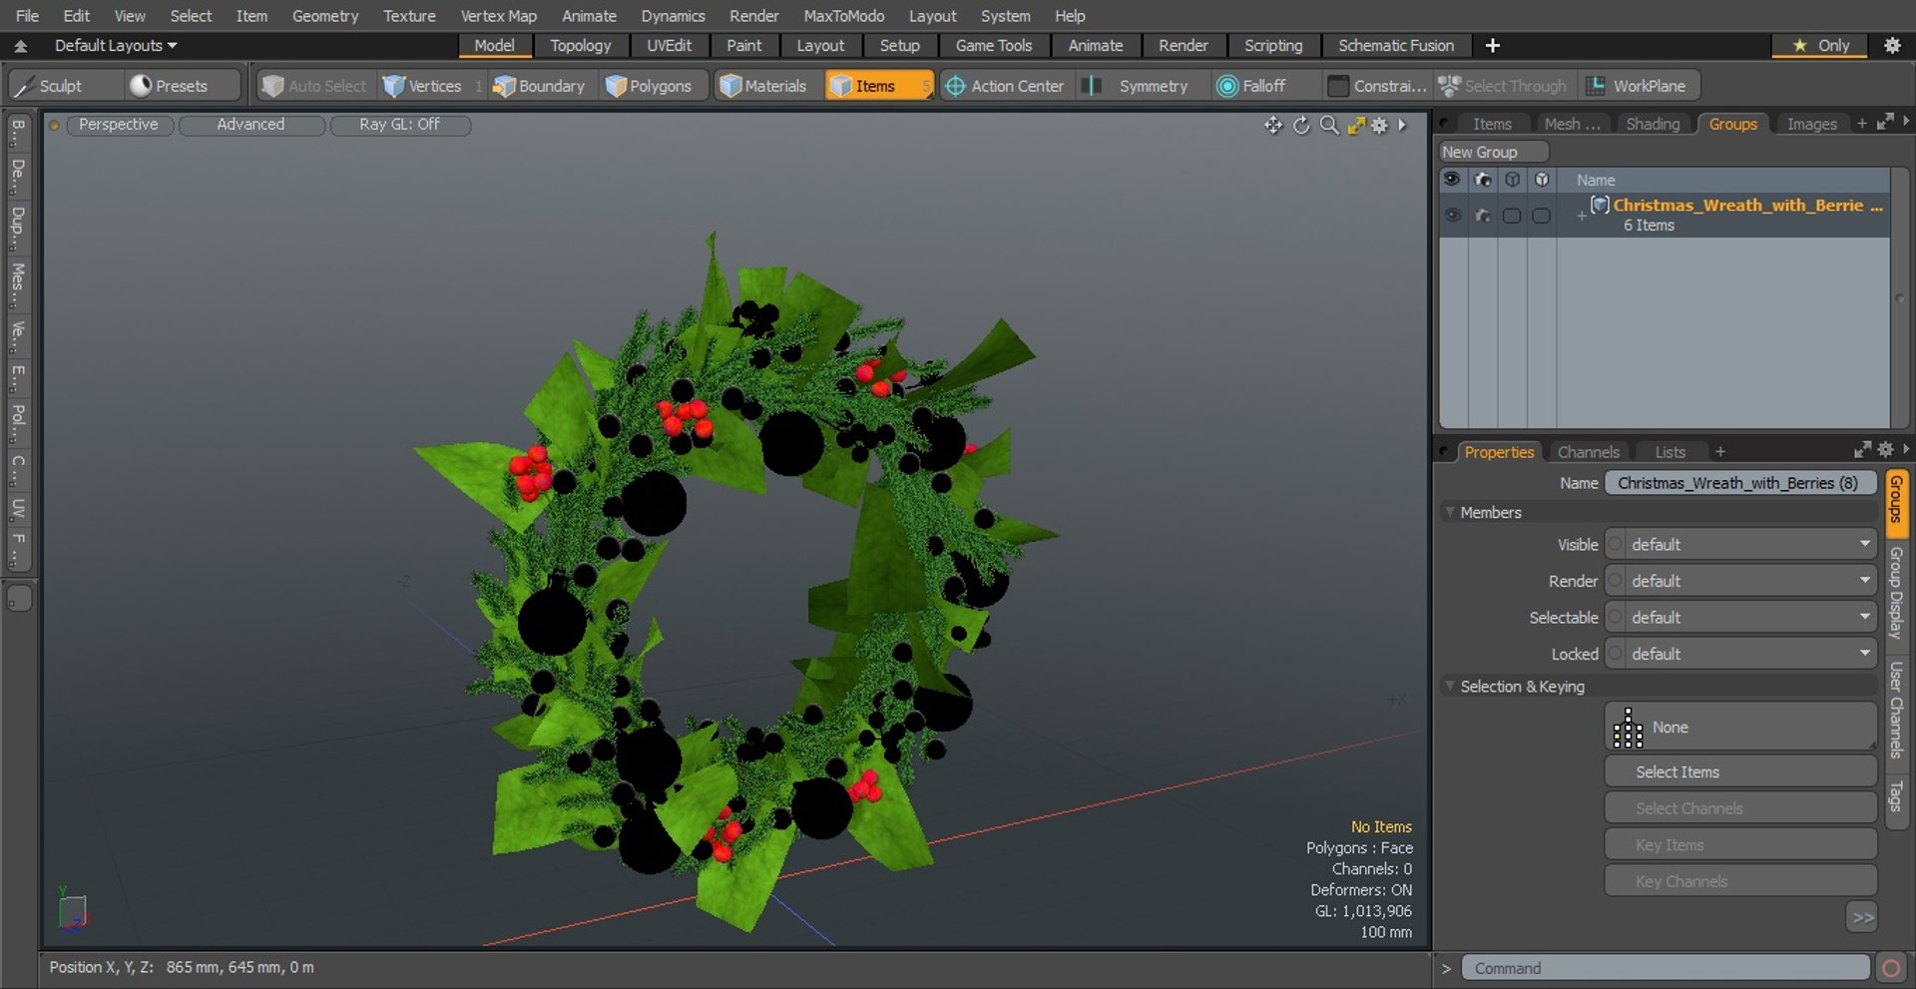Viewport: 1916px width, 989px height.
Task: Switch to the Game Tools layout tab
Action: pyautogui.click(x=993, y=45)
